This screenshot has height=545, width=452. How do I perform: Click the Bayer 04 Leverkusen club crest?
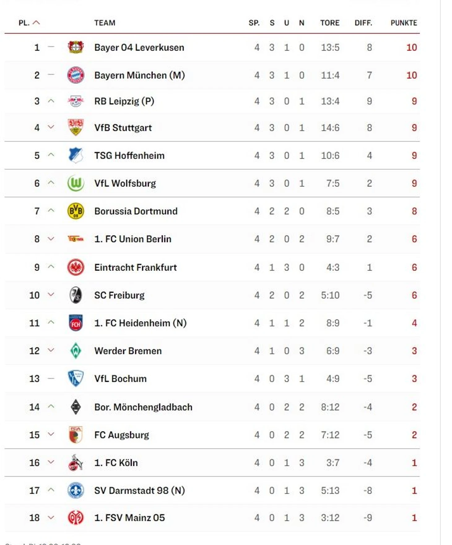(x=76, y=47)
